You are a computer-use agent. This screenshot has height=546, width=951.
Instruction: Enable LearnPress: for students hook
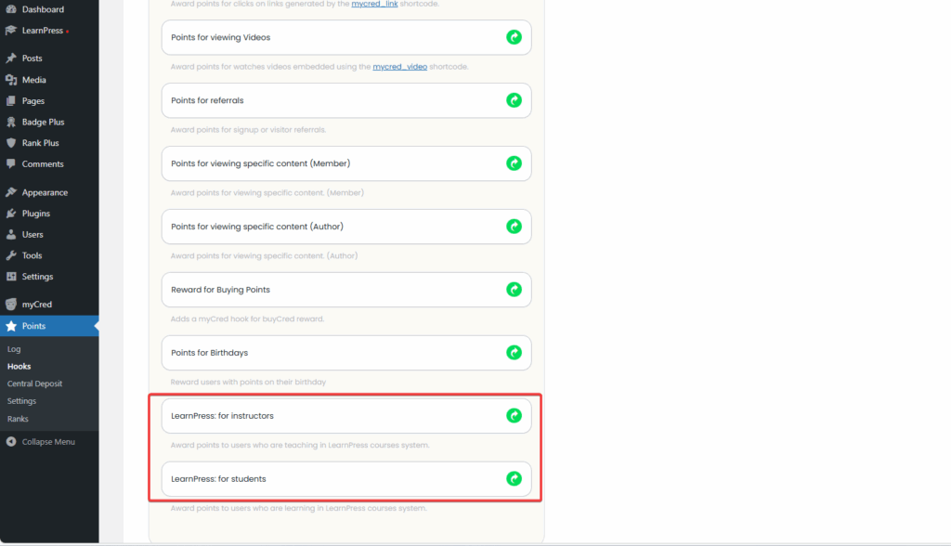coord(514,478)
